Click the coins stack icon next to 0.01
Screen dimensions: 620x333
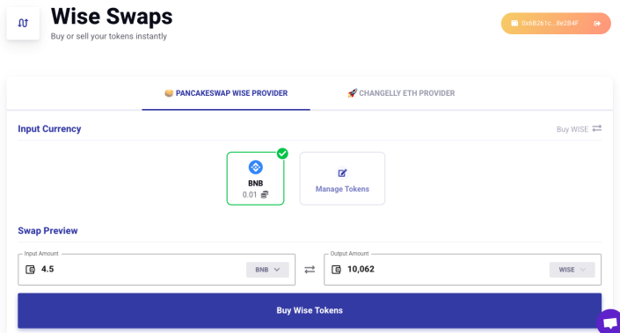point(265,194)
